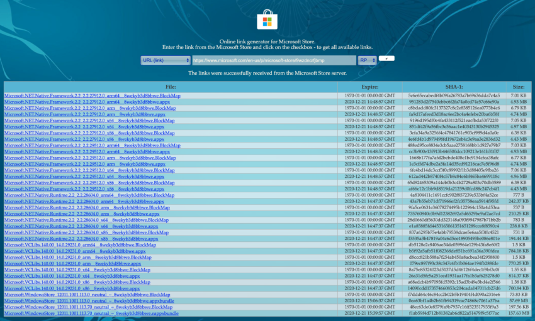
Task: Click the File: column header
Action: tap(171, 87)
